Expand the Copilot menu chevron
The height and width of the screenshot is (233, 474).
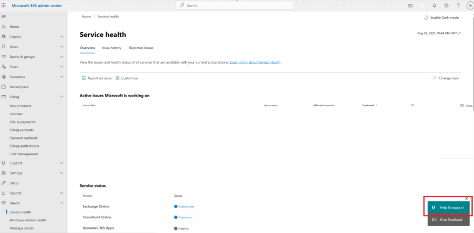[62, 37]
